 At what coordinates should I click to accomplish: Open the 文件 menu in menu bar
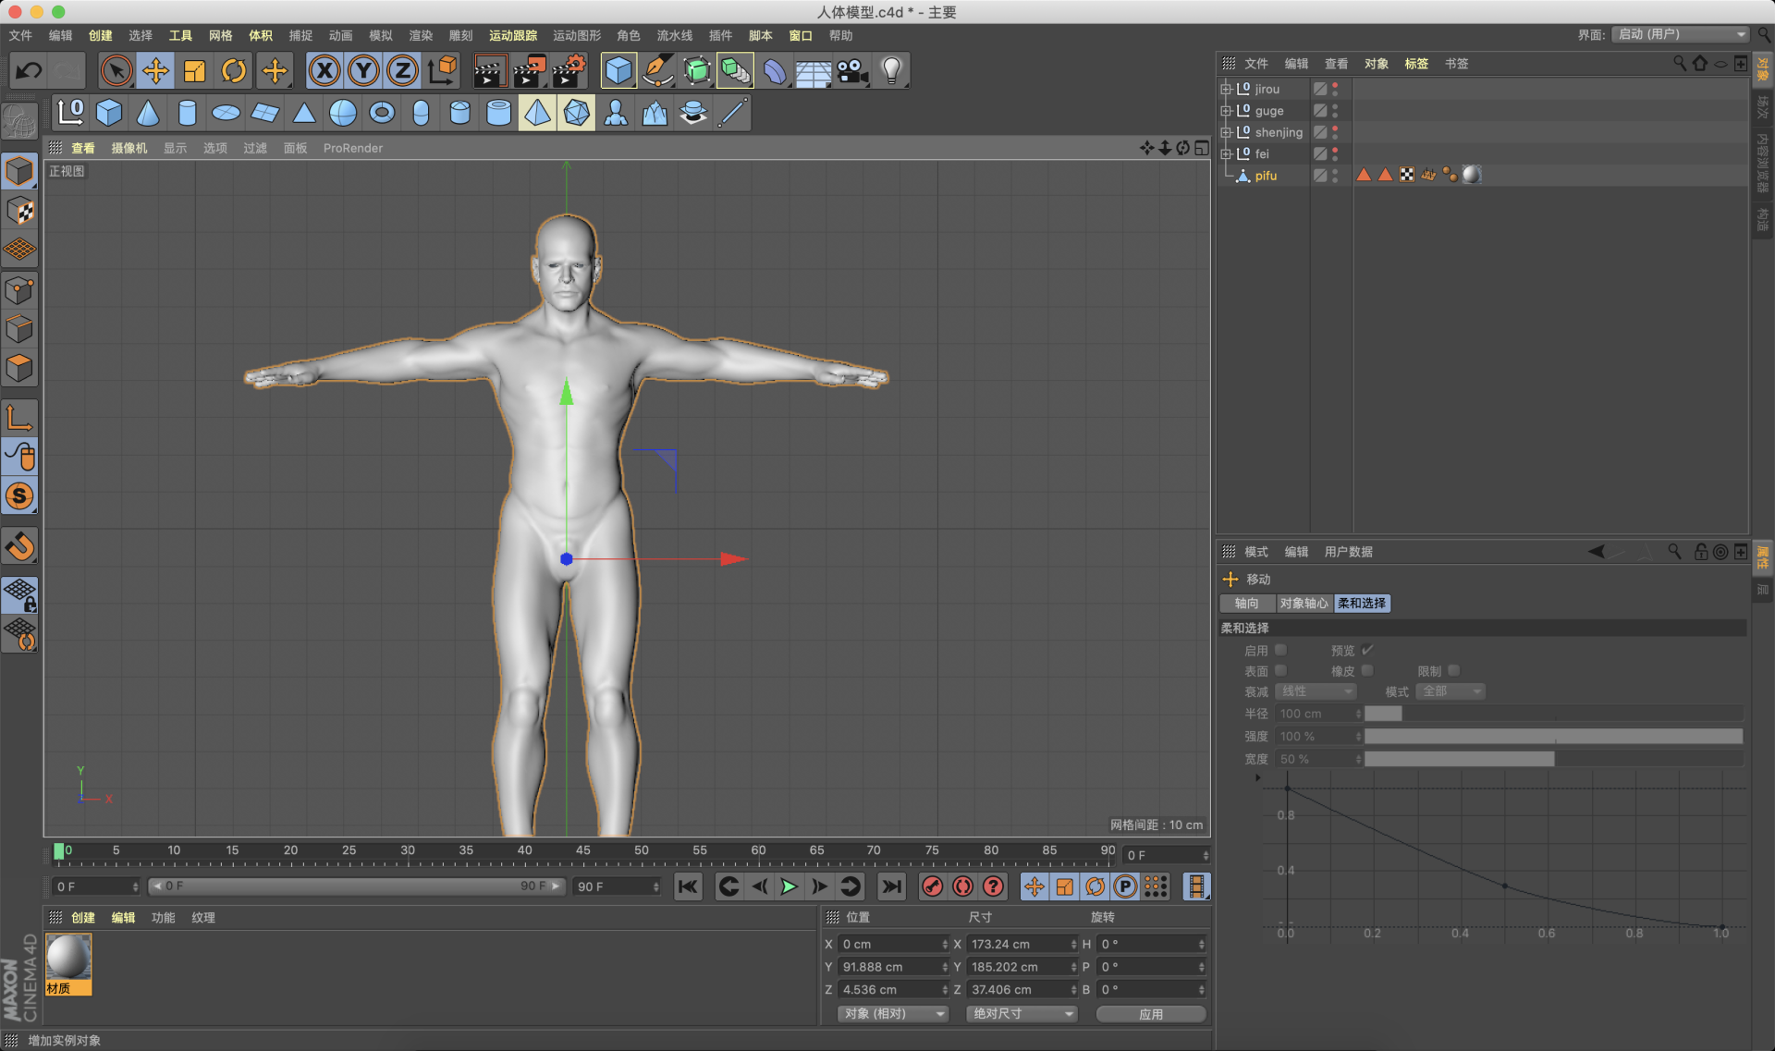click(20, 35)
